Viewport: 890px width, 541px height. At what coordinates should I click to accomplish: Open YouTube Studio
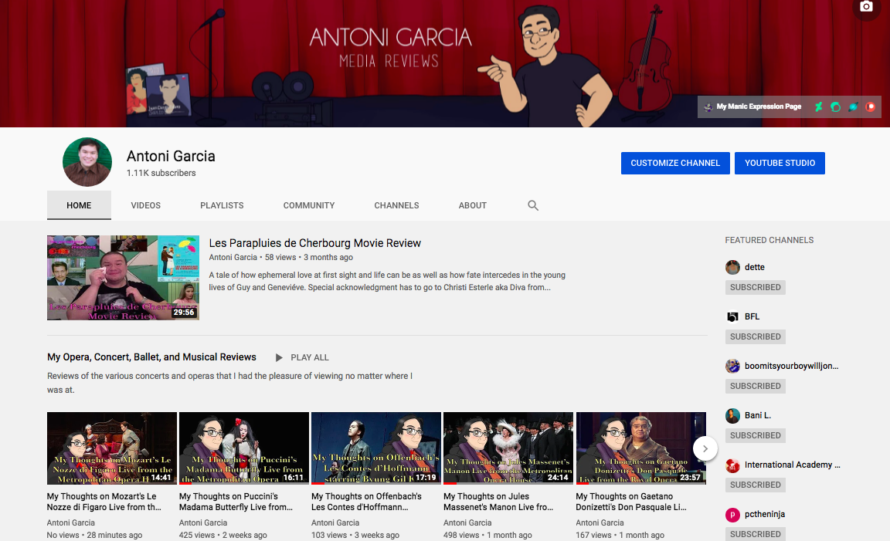pos(780,163)
